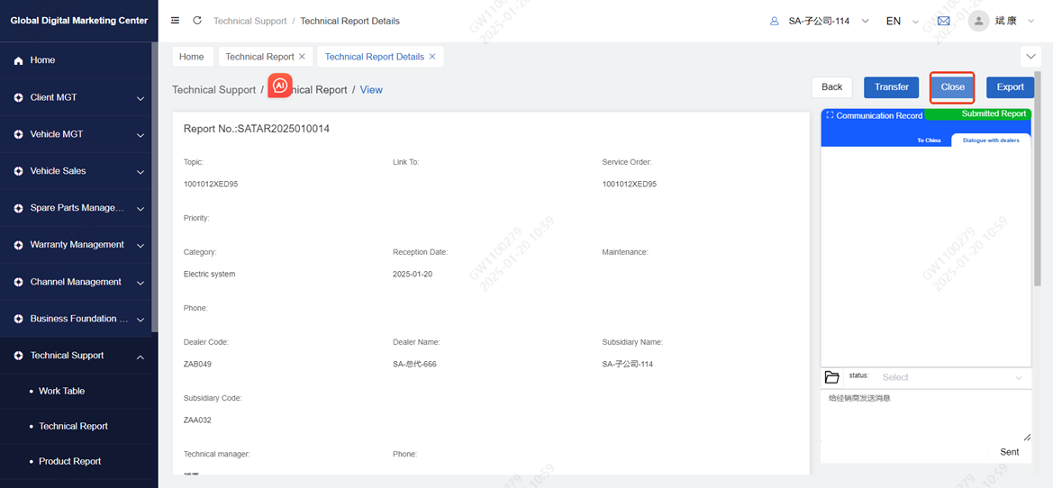This screenshot has height=488, width=1053.
Task: Click the hamburger menu collapse icon
Action: point(175,21)
